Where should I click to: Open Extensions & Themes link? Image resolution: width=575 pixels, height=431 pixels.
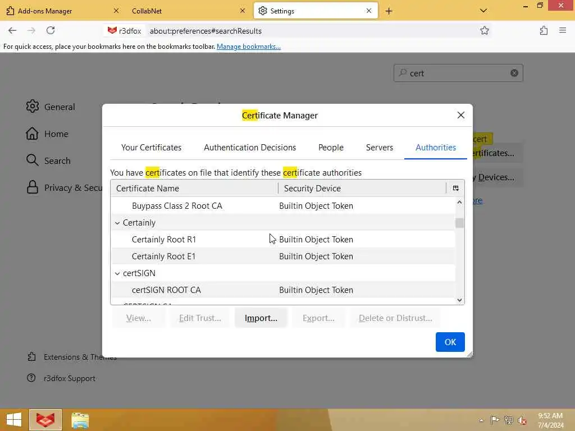[72, 357]
